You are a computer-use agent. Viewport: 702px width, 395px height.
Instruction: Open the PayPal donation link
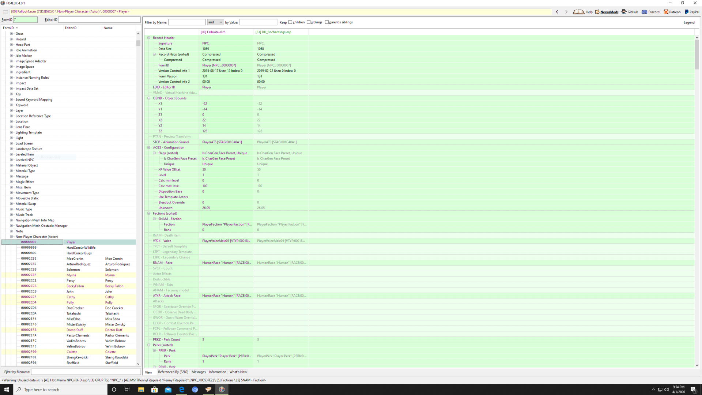(692, 12)
